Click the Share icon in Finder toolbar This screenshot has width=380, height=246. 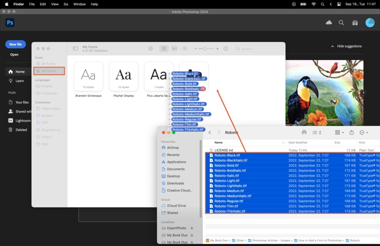click(351, 132)
